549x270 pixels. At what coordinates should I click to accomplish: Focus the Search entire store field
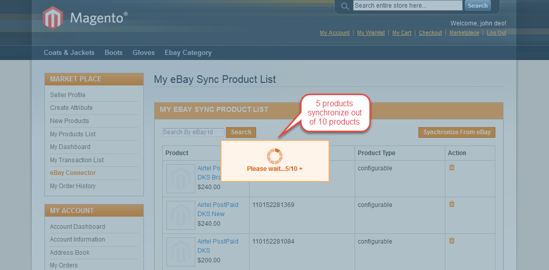(408, 6)
